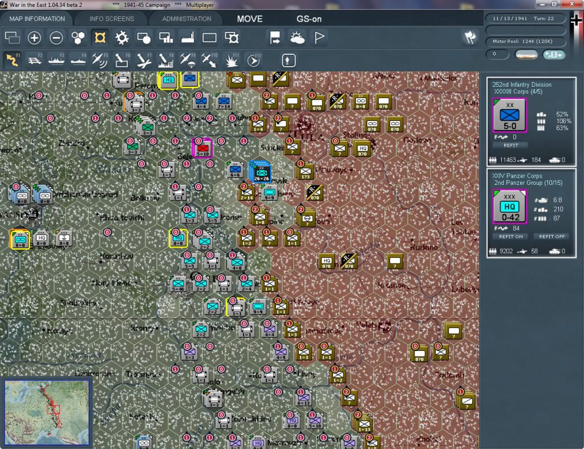Viewport: 584px width, 449px height.
Task: Open XXIV Panzer Corps HQ counter
Action: tap(509, 207)
